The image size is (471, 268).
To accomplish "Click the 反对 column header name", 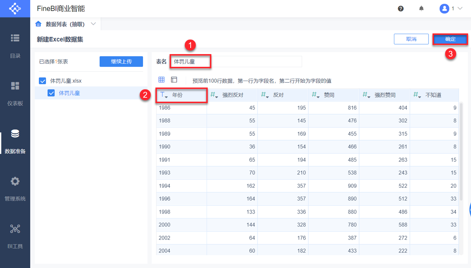I will (x=278, y=95).
